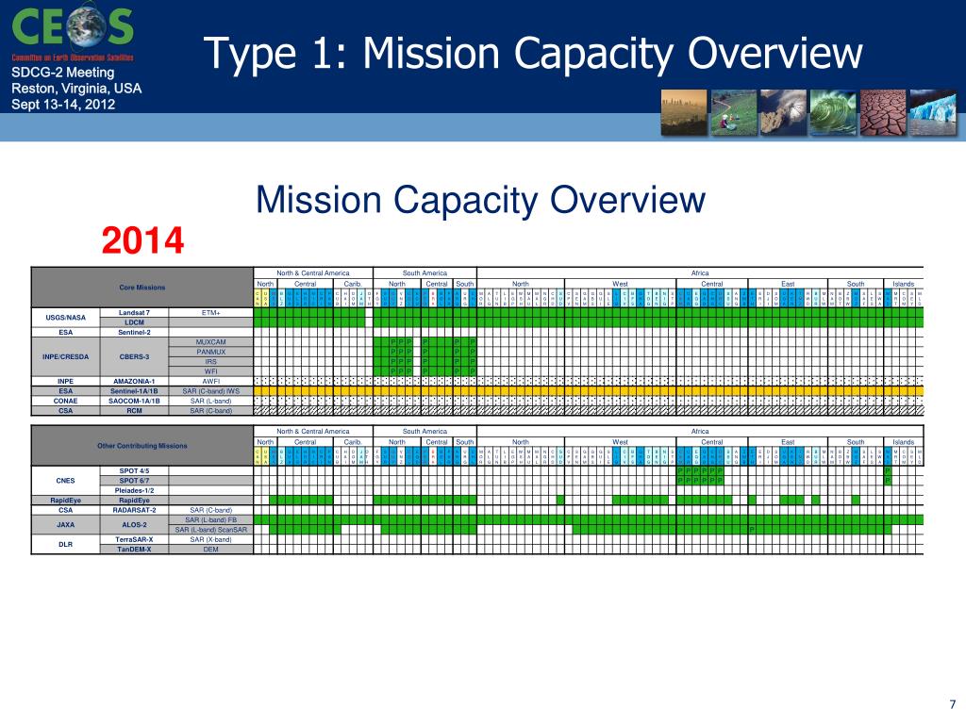Click the smoggy city skyline thumbnail
Screen dimensions: 966x724
coord(684,113)
